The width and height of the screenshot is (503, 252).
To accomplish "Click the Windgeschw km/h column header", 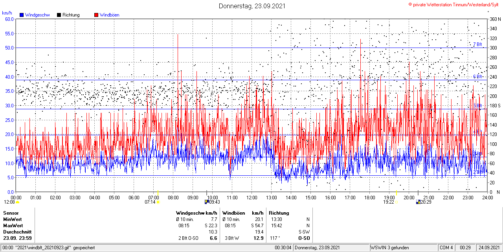I will click(196, 213).
